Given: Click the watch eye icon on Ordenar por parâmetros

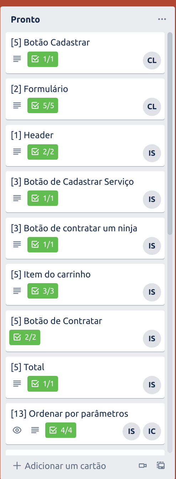Looking at the screenshot, I should pos(17,430).
